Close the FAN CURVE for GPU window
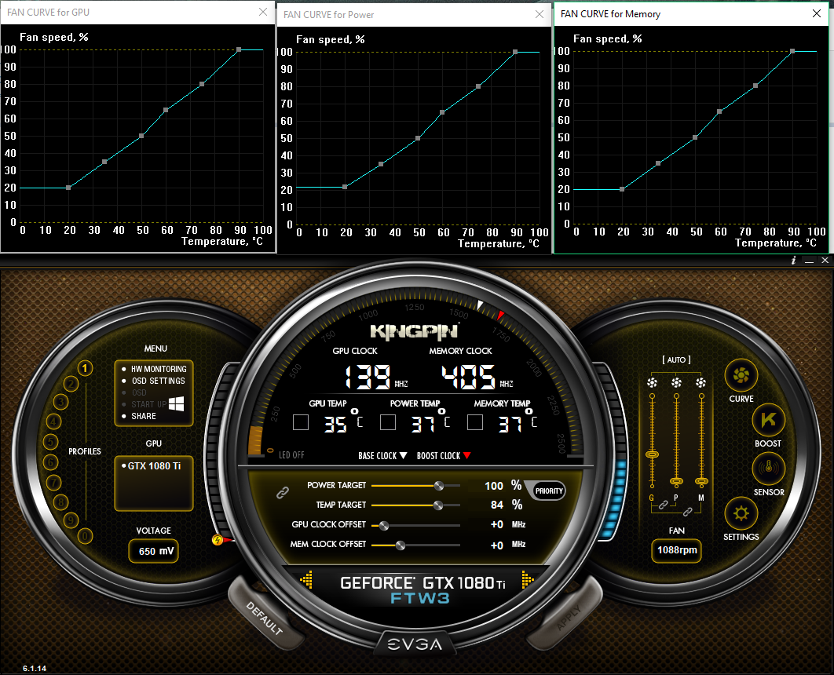This screenshot has height=675, width=834. point(263,12)
